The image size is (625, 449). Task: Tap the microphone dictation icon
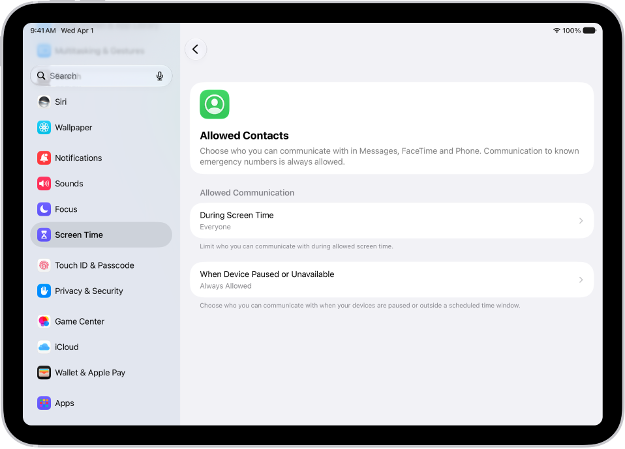159,76
